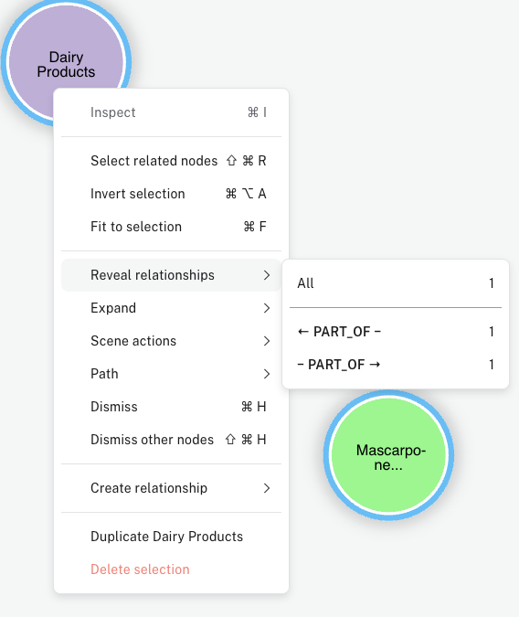519x617 pixels.
Task: Click Invert selection menu entry
Action: tap(171, 194)
